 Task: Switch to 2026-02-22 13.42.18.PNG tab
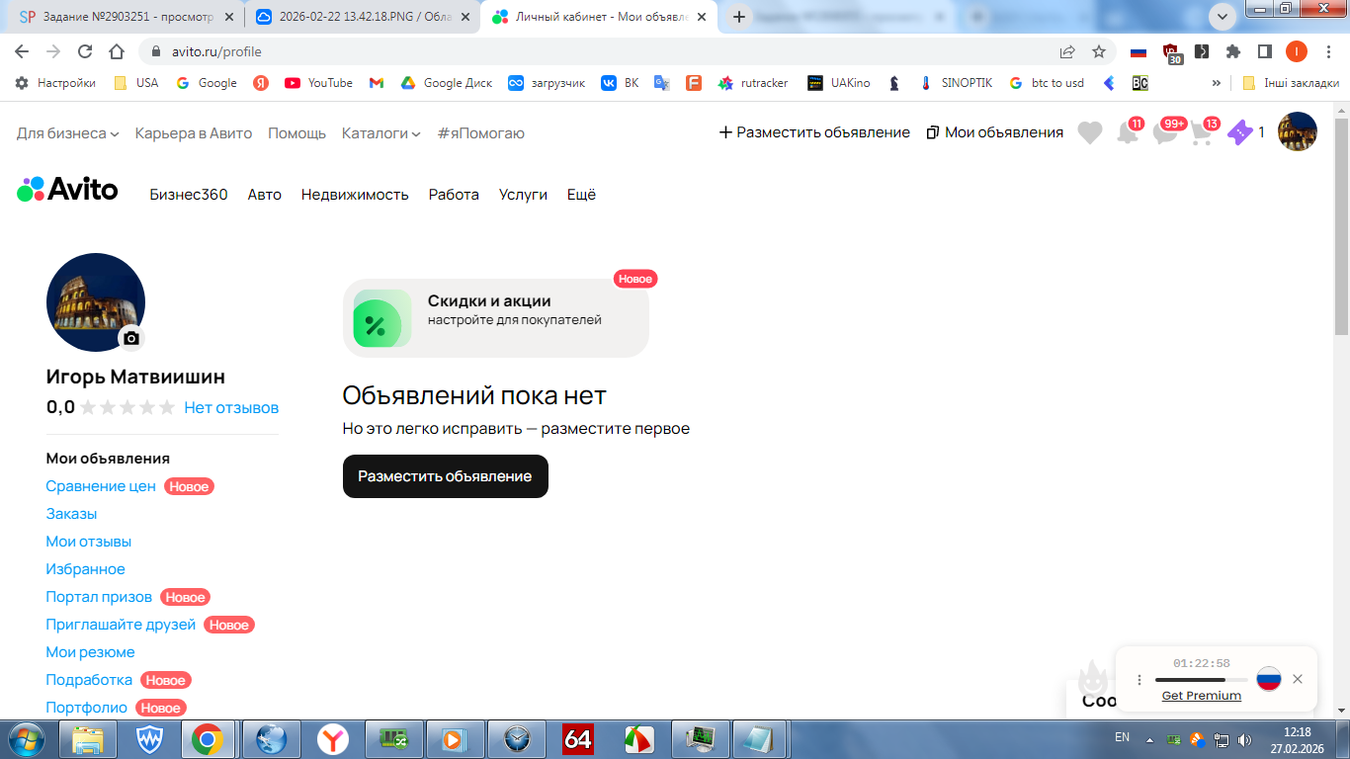363,17
